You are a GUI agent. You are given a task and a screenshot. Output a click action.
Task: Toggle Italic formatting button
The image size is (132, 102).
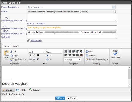pyautogui.click(x=34, y=55)
